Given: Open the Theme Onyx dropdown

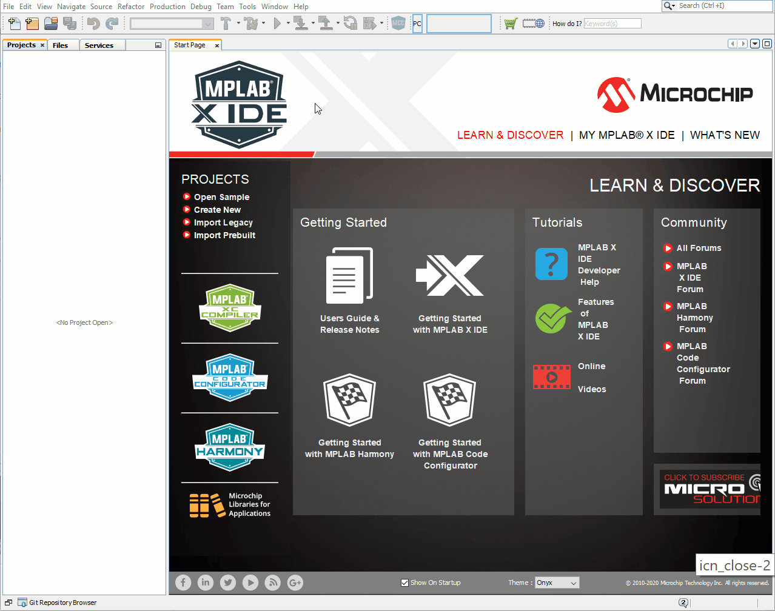Looking at the screenshot, I should (557, 583).
